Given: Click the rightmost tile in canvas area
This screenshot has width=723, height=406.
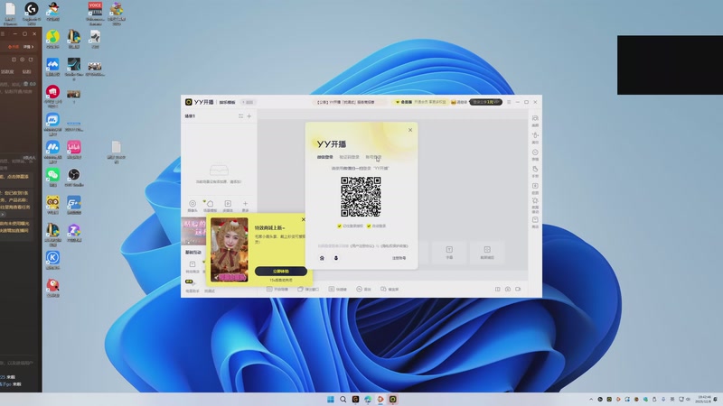Looking at the screenshot, I should pyautogui.click(x=487, y=252).
